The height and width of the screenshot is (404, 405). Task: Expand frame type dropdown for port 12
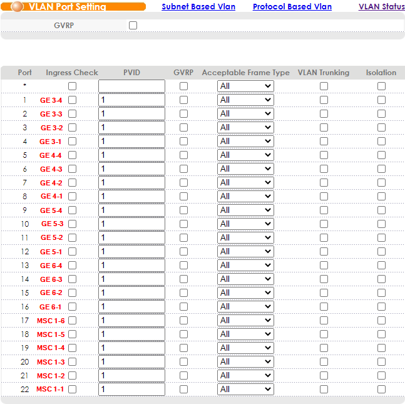point(245,252)
